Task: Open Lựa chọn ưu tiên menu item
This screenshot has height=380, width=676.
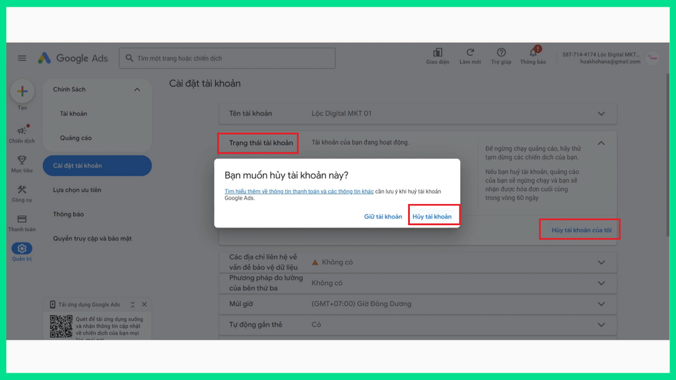Action: 77,190
